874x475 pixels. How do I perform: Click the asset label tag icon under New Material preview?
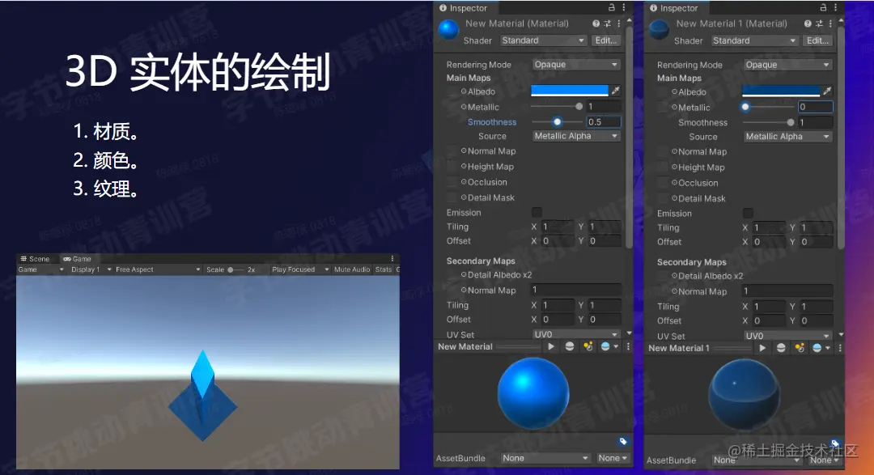pyautogui.click(x=623, y=441)
